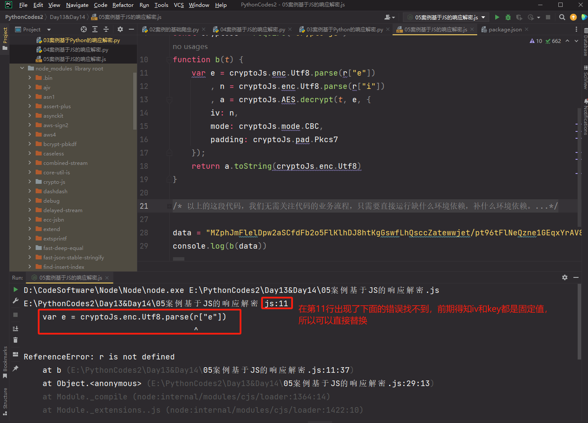Open Project panel gear options
588x423 pixels.
pyautogui.click(x=120, y=29)
